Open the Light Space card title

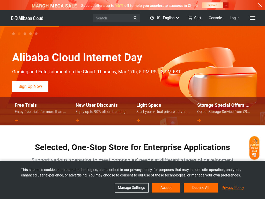[x=149, y=105]
